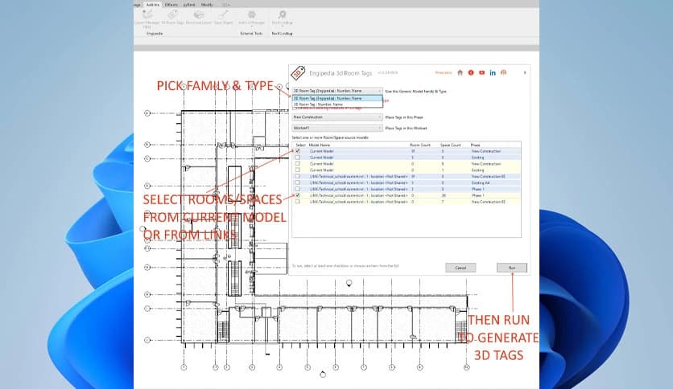This screenshot has height=389, width=673.
Task: Open the YouTube icon link
Action: click(481, 72)
